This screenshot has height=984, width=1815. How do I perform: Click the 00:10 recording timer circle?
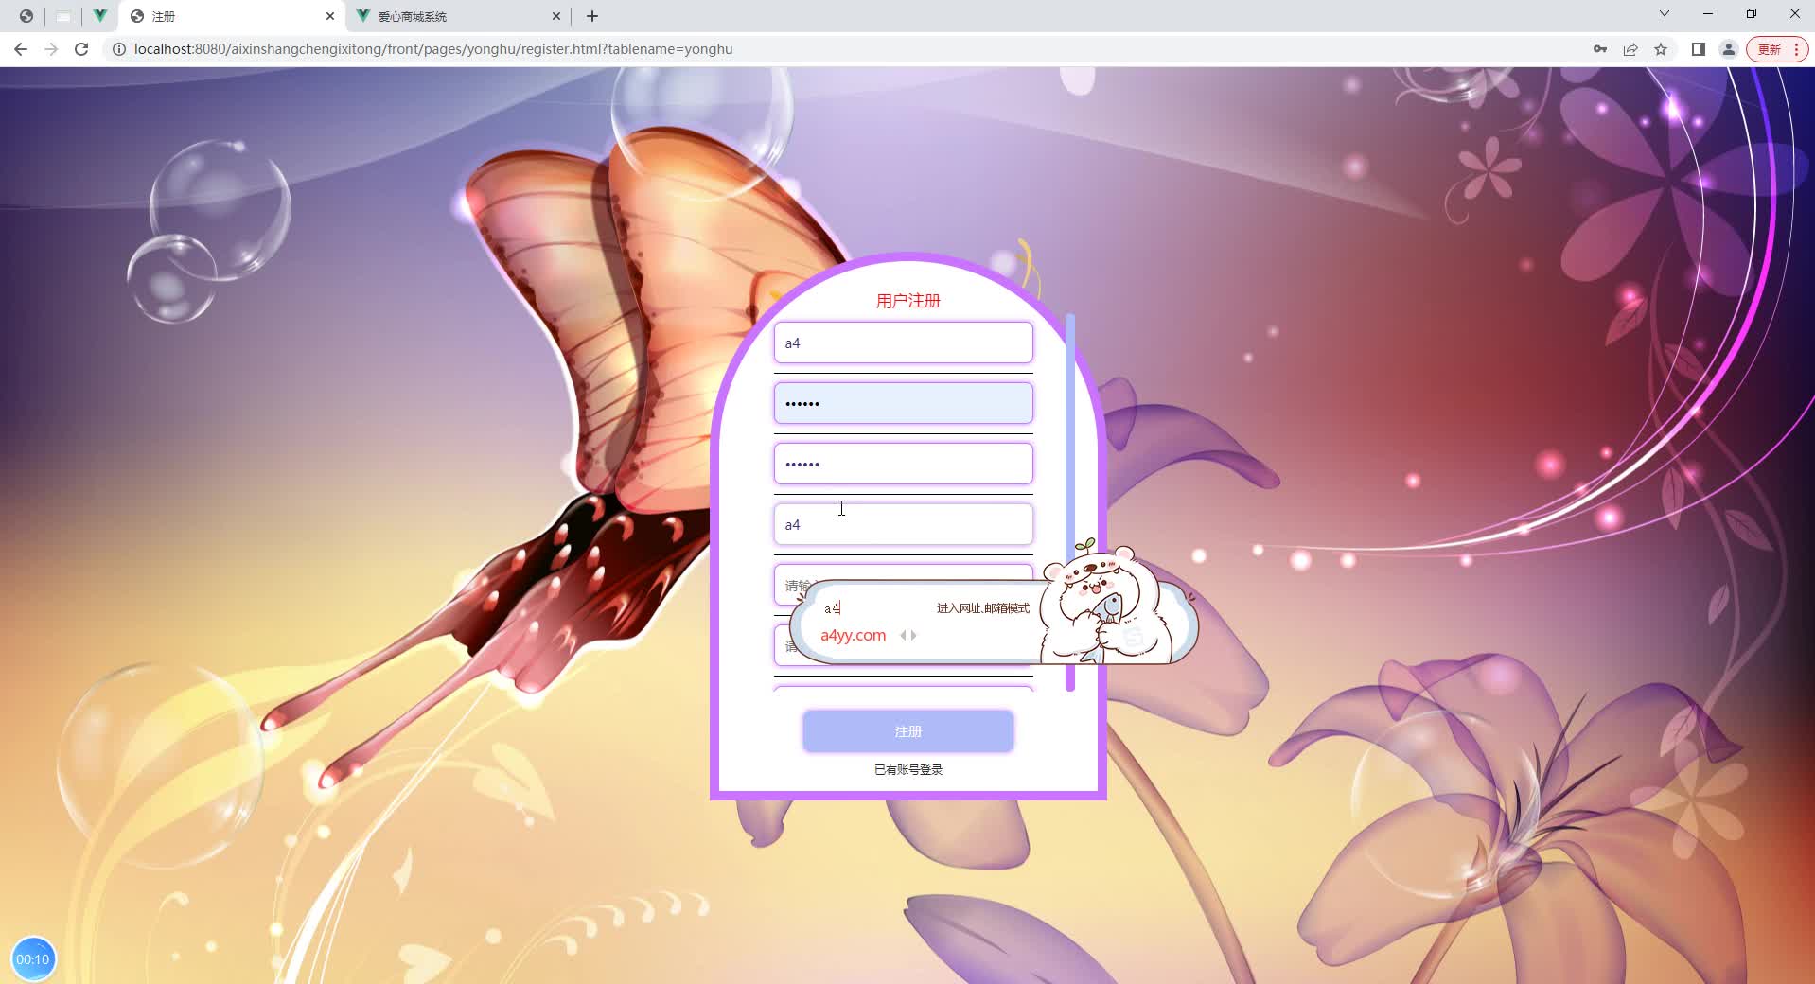click(33, 959)
